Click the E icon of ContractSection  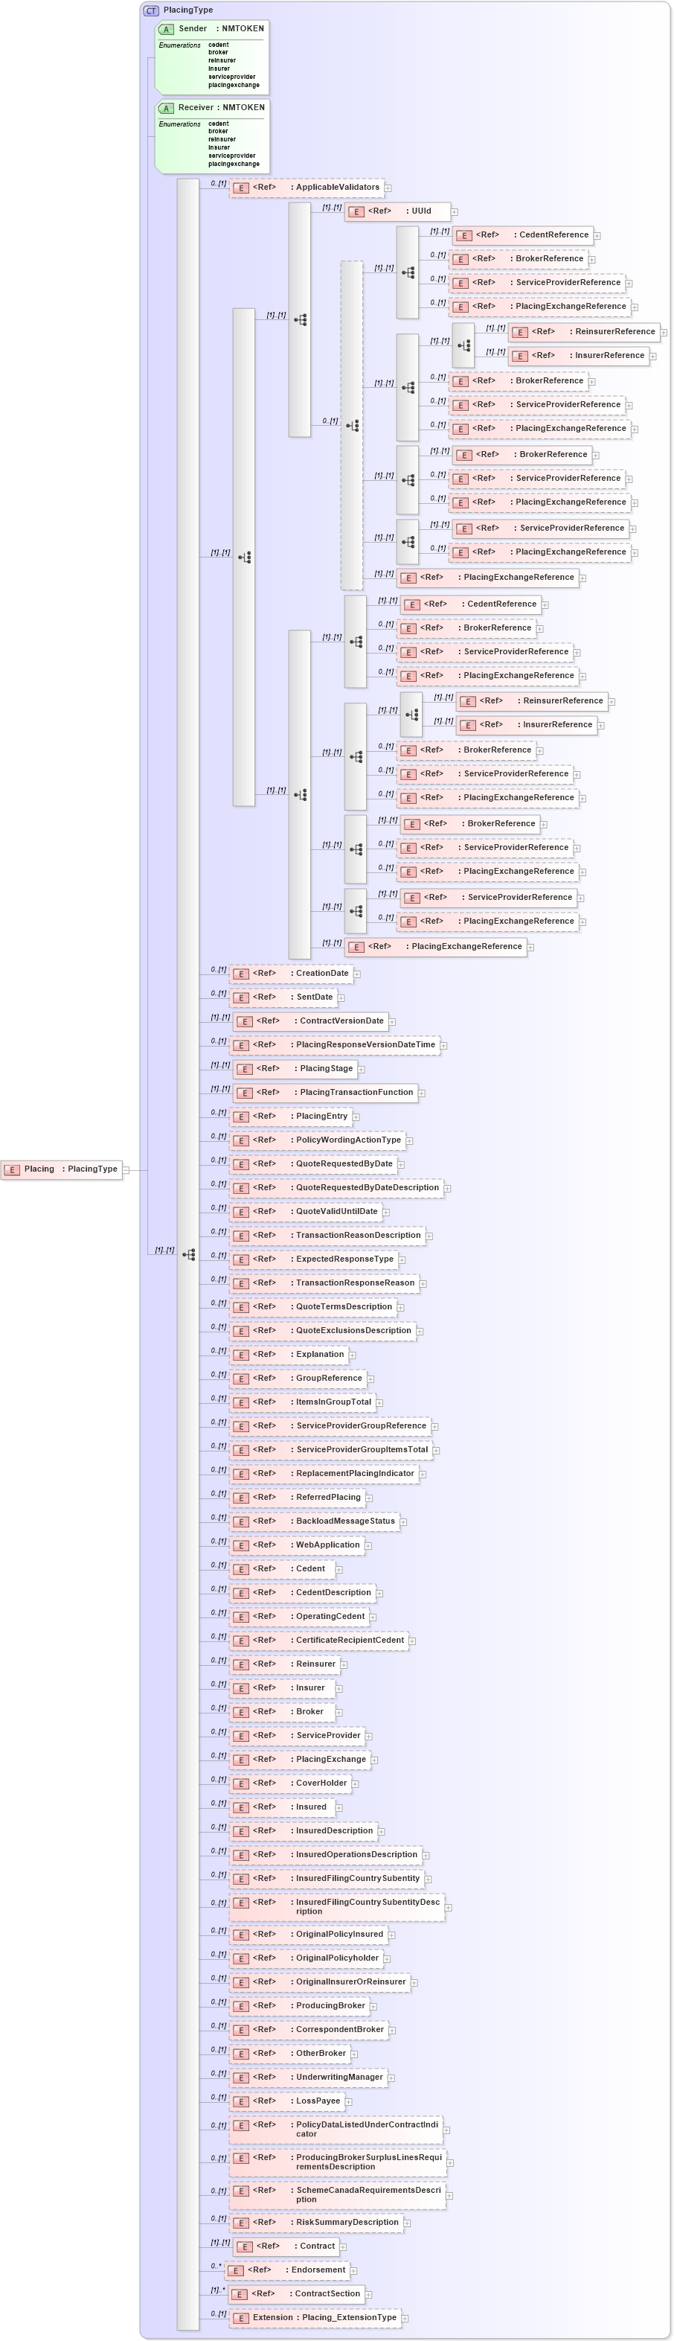[x=240, y=2295]
